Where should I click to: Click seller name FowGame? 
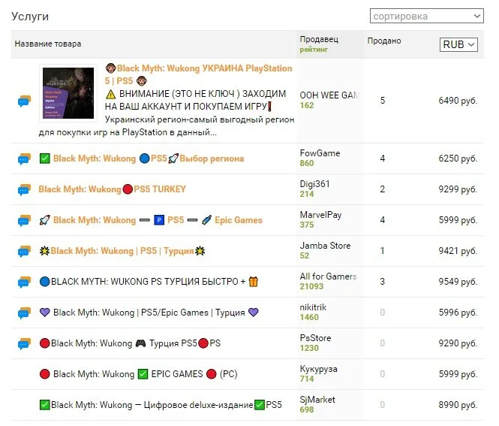[320, 153]
